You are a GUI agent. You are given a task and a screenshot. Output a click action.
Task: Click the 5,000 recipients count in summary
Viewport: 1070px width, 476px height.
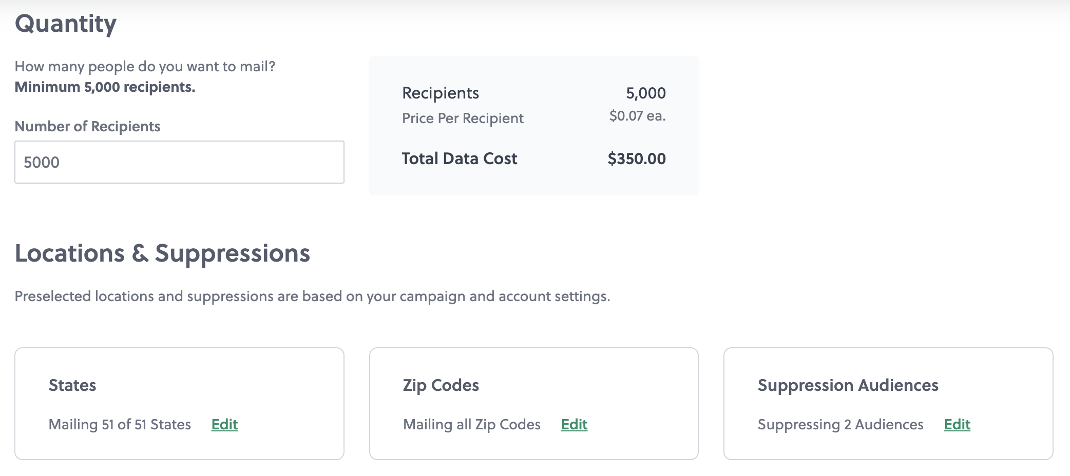(646, 93)
